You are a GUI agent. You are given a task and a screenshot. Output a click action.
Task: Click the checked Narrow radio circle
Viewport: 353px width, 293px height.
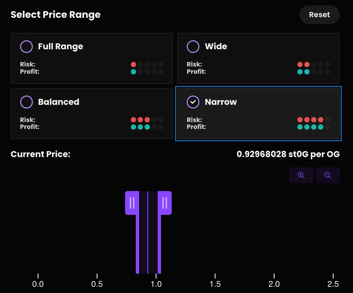pyautogui.click(x=193, y=102)
